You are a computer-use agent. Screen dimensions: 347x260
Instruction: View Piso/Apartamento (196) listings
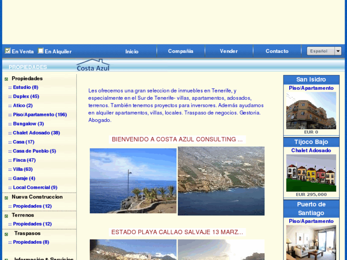40,114
